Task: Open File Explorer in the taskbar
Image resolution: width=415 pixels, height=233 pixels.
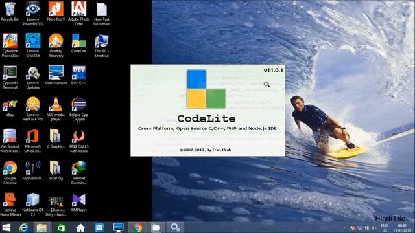Action: [41, 227]
